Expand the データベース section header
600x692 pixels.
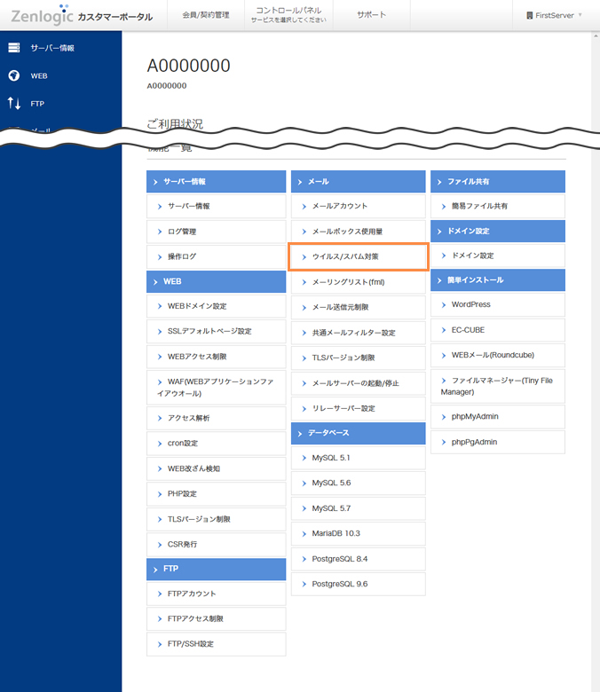coord(359,433)
